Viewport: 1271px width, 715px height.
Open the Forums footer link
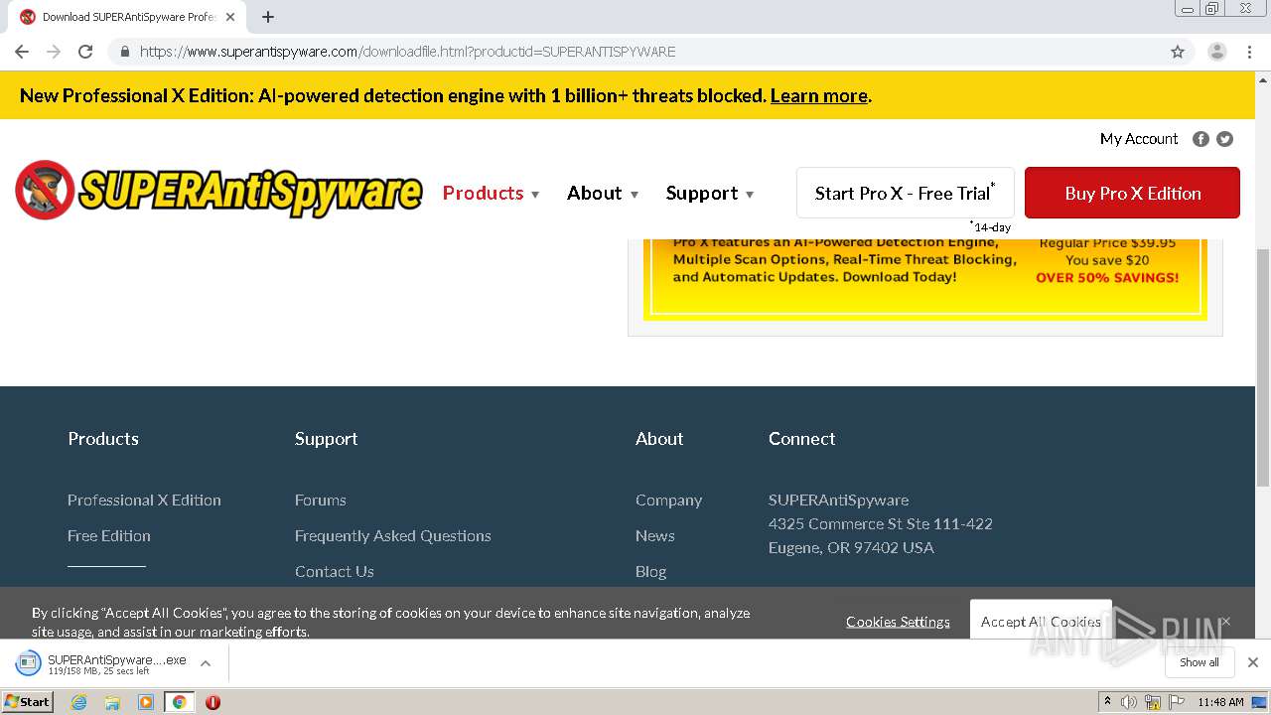(321, 500)
